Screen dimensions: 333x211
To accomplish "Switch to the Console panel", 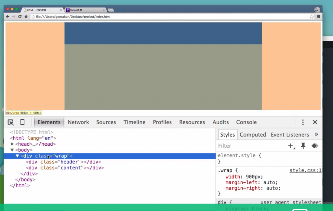I will pos(246,122).
